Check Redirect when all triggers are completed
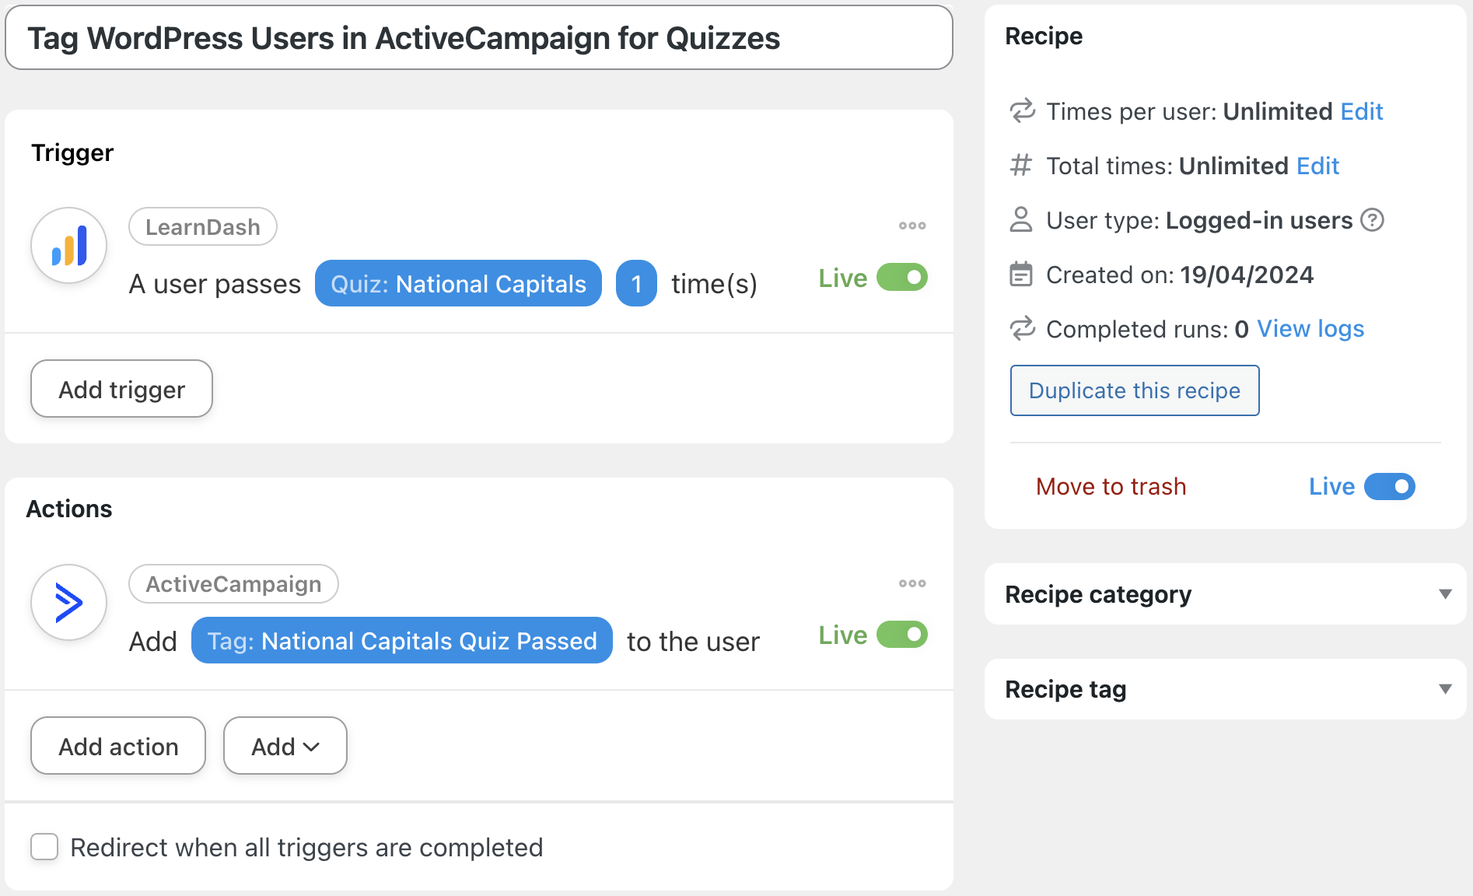This screenshot has width=1473, height=896. (x=44, y=847)
